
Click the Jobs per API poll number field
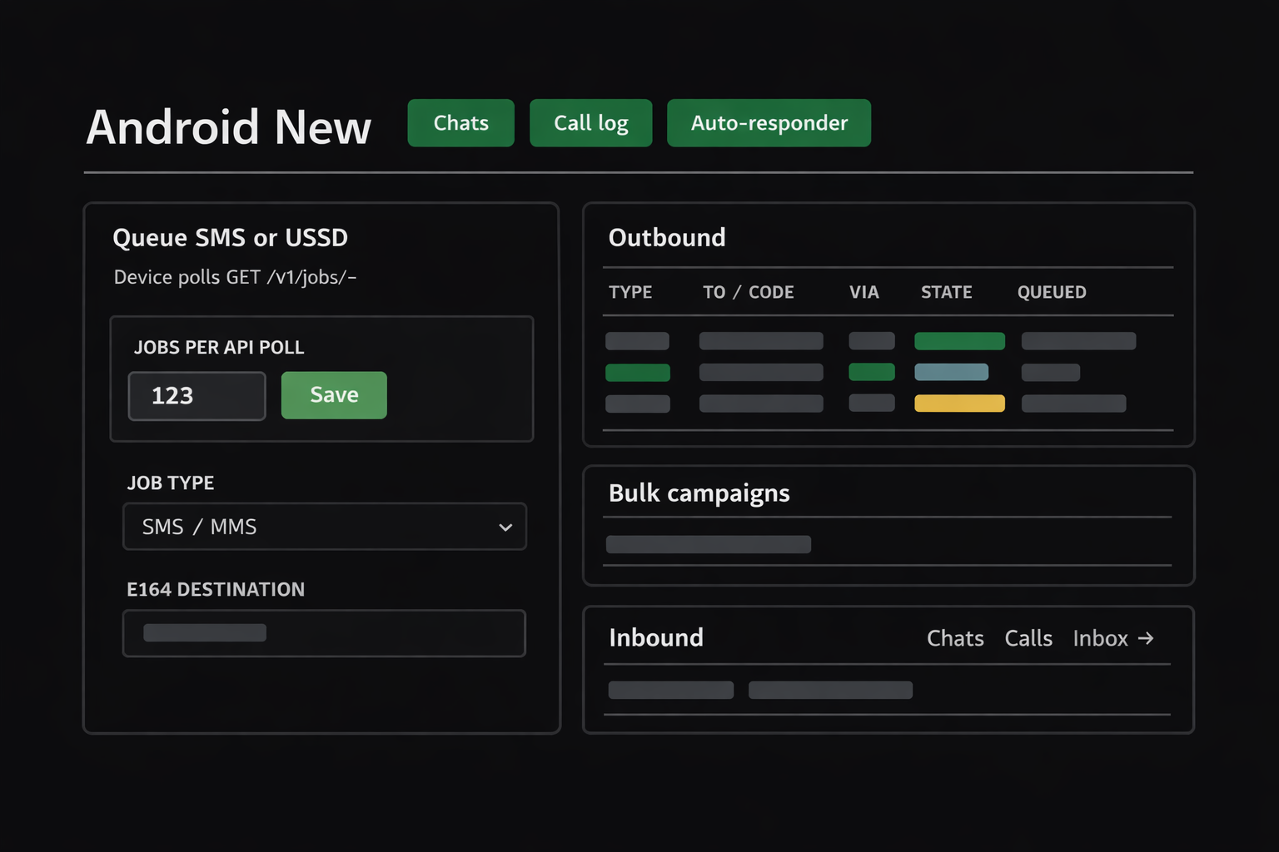[x=197, y=396]
